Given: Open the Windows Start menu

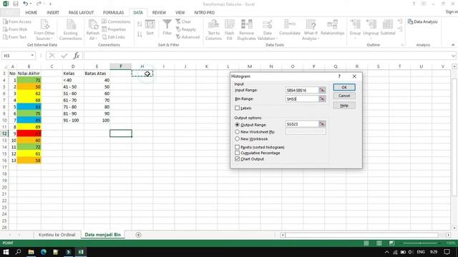Looking at the screenshot, I should tap(6, 252).
